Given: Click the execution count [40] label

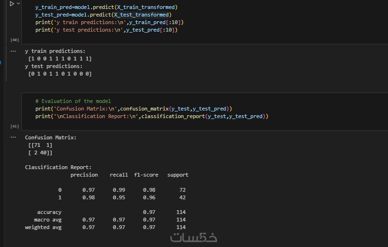Looking at the screenshot, I should coord(14,40).
